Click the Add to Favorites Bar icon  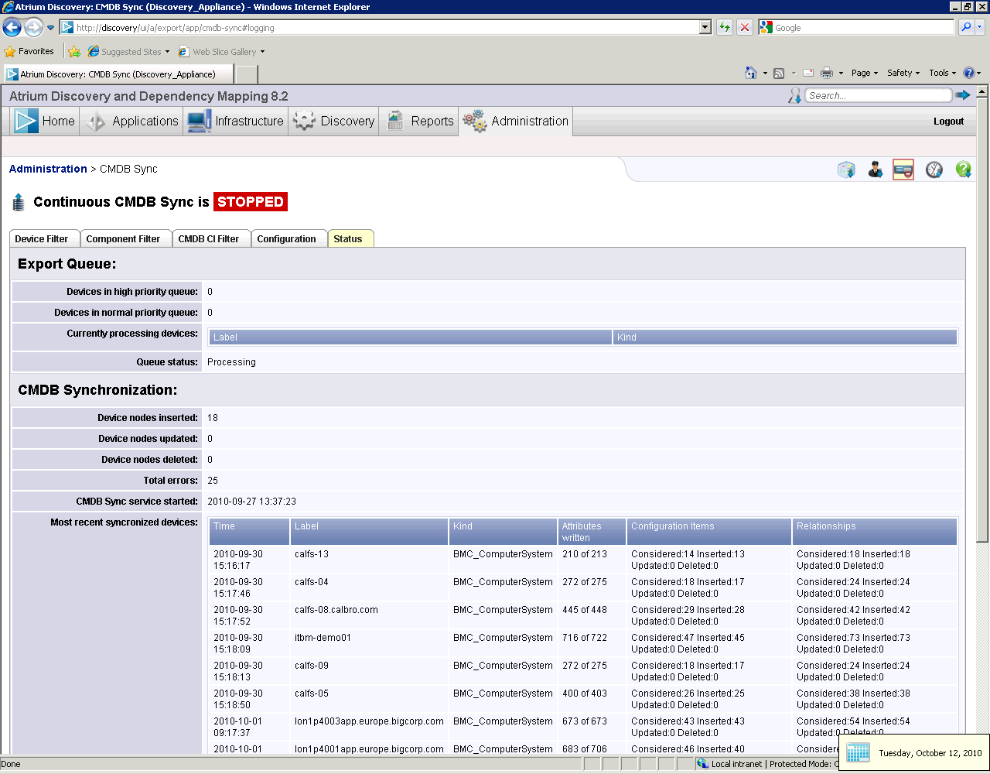pos(74,52)
